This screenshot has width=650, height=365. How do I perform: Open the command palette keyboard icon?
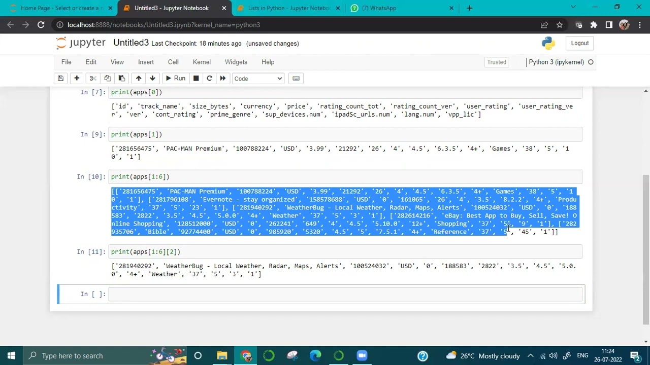tap(296, 79)
